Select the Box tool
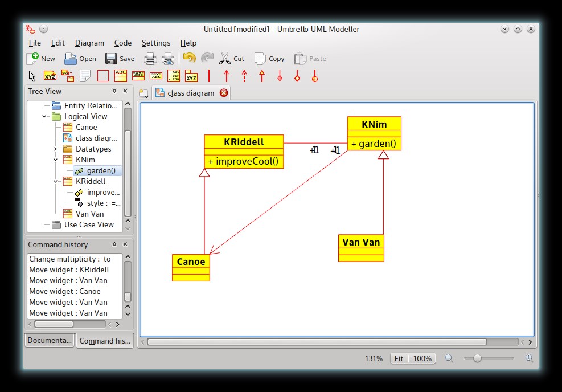Viewport: 562px width, 392px height. coord(103,76)
